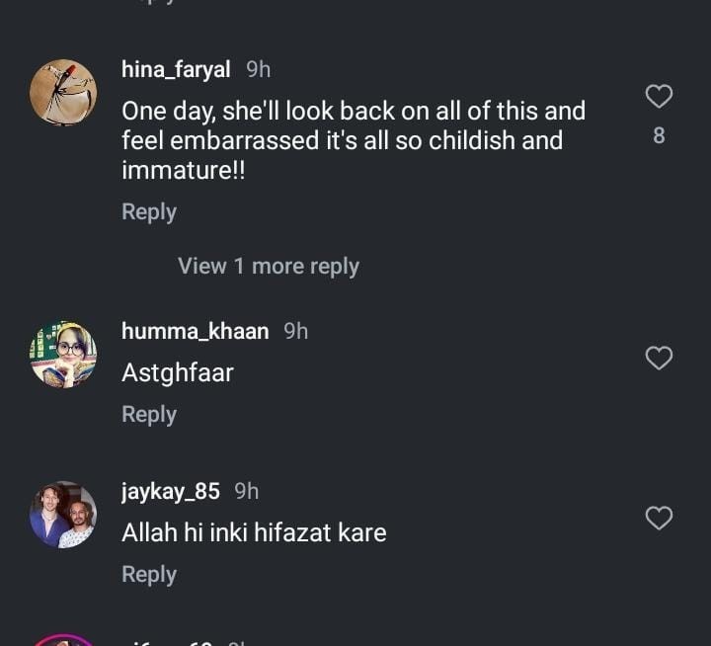The width and height of the screenshot is (711, 646).
Task: Tap the 'Allah hi inki hifazat kare' comment
Action: pos(254,533)
